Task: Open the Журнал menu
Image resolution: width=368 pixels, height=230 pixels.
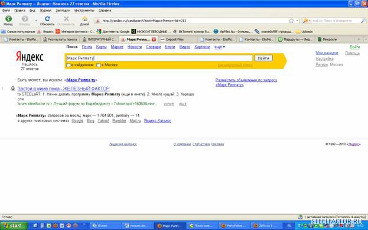Action: [45, 11]
